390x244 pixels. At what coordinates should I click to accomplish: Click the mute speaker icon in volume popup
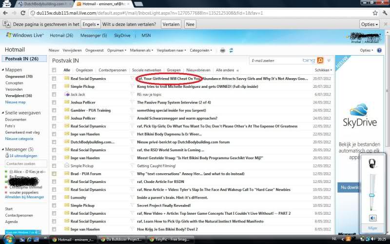tap(372, 218)
